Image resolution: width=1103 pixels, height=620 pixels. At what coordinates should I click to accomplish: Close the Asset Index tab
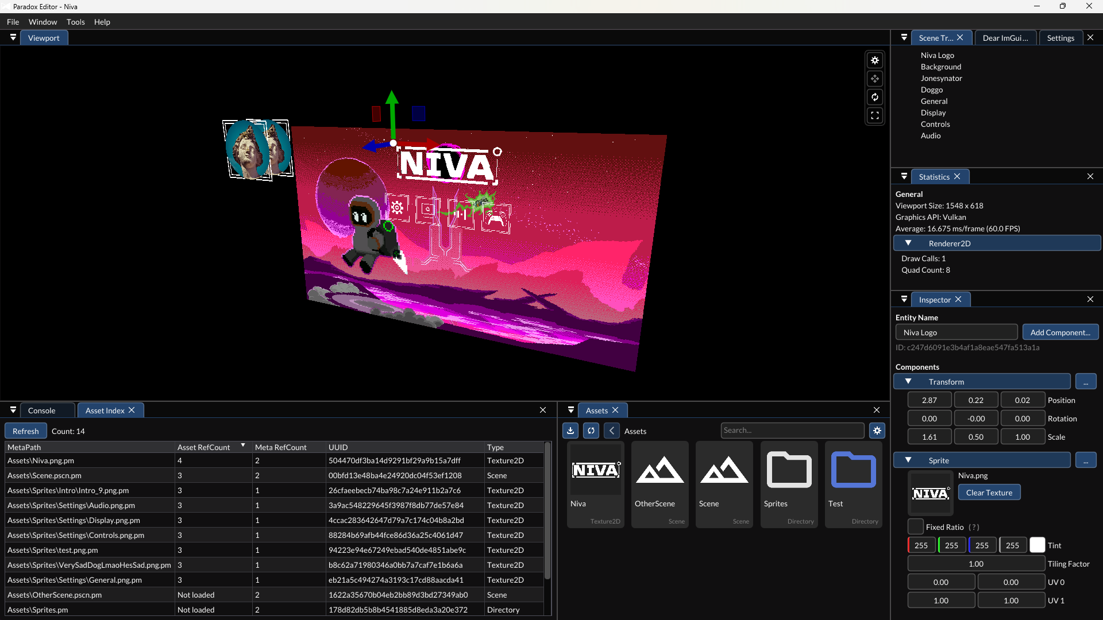132,410
